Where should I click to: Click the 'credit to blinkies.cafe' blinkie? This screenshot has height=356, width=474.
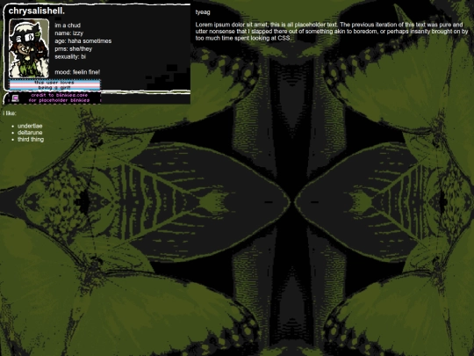54,98
